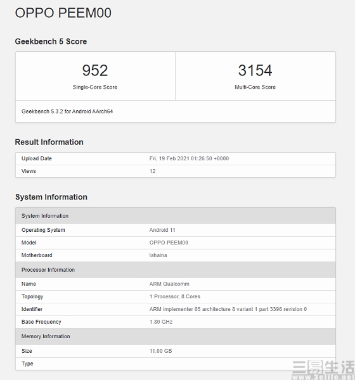Select the multi-core score value 3154
355x380 pixels.
click(x=255, y=70)
